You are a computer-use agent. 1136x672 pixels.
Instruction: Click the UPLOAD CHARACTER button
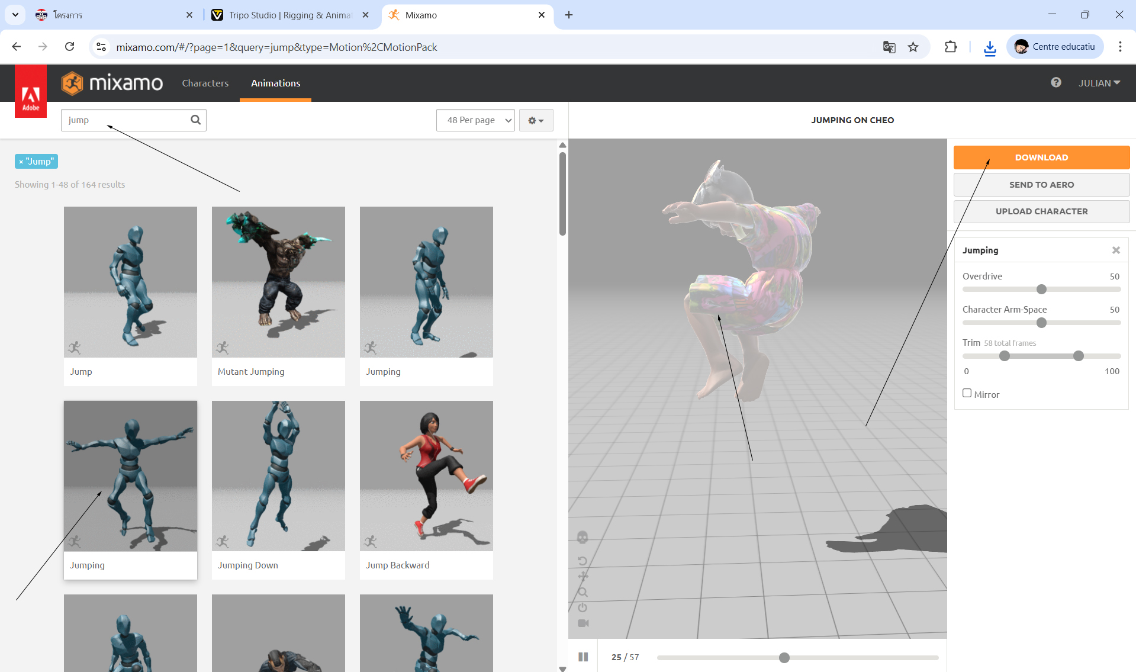tap(1041, 211)
